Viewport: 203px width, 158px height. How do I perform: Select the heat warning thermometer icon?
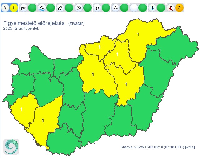171,7
